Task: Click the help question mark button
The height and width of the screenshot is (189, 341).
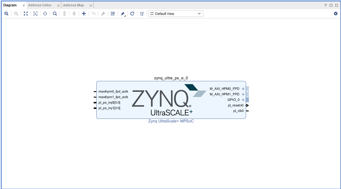Action: click(325, 5)
